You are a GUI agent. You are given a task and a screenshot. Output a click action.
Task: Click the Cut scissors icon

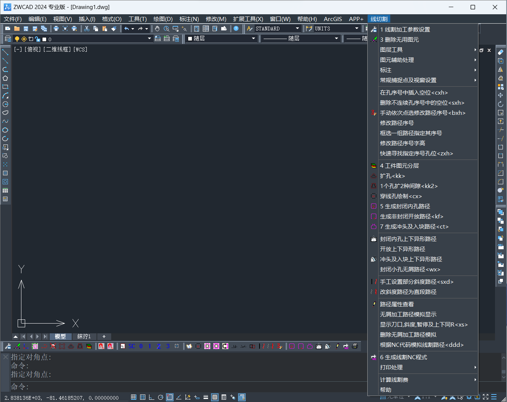86,29
